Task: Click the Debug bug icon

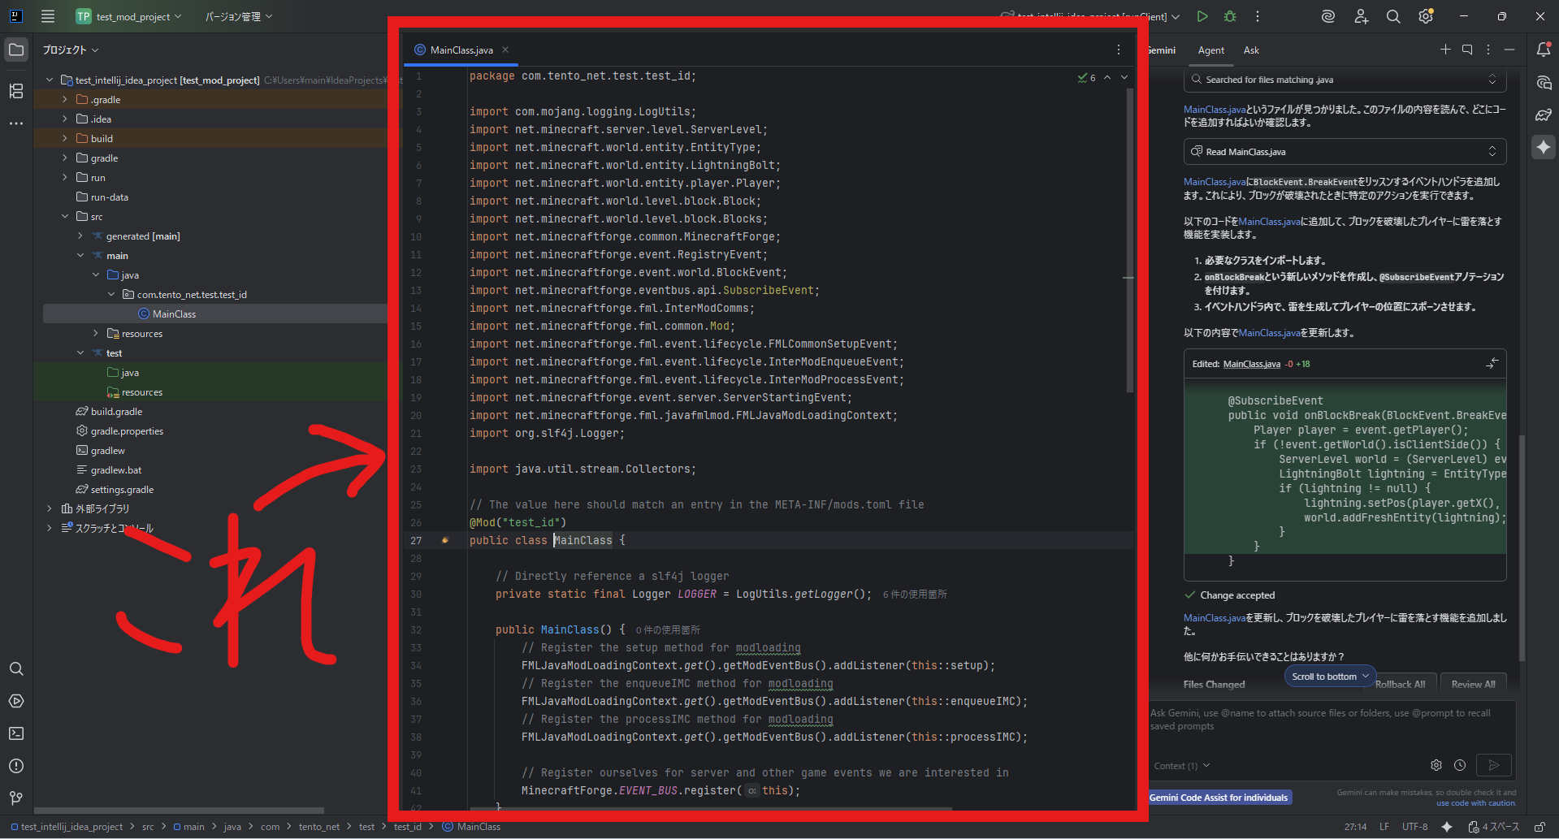Action: [1230, 16]
